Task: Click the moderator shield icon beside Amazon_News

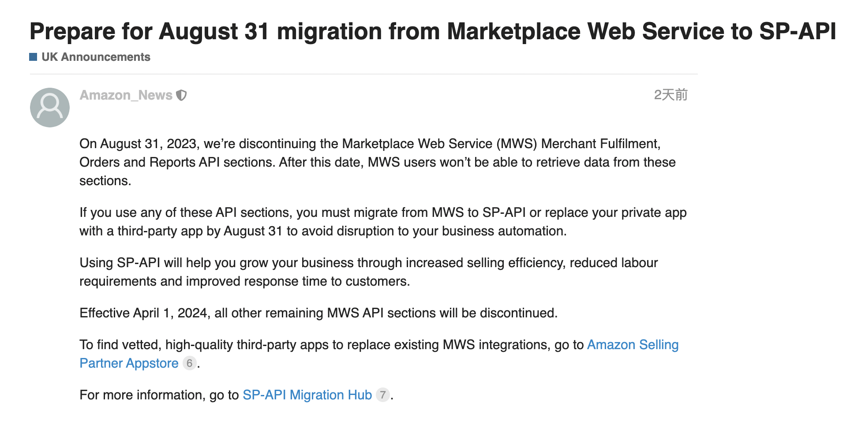Action: (181, 95)
